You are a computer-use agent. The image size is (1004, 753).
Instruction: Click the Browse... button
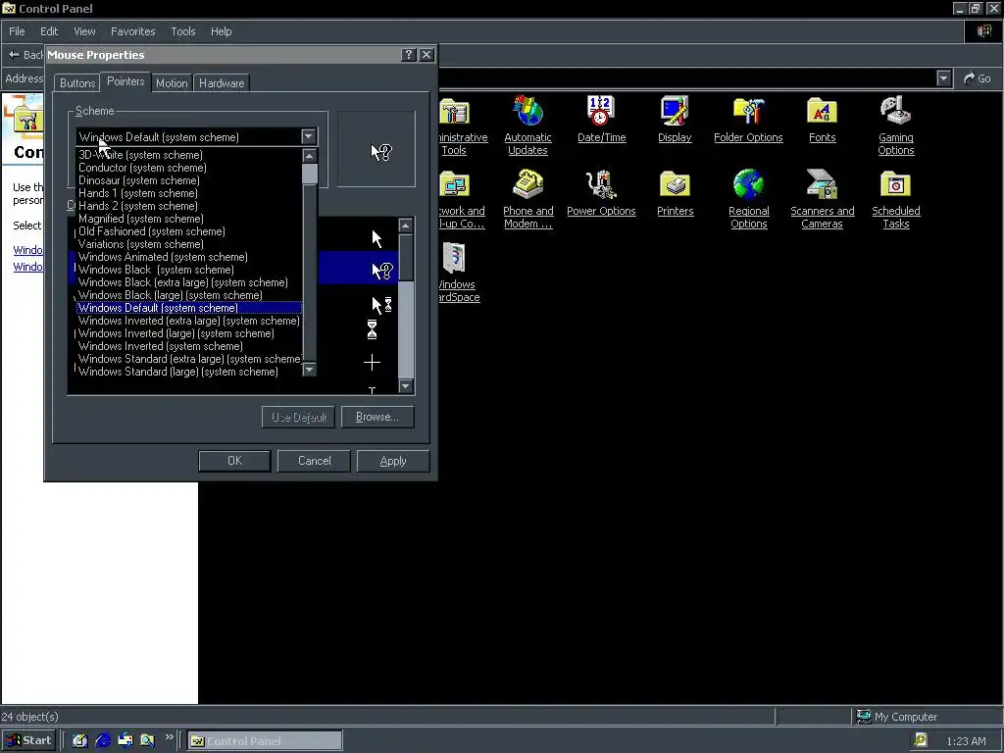[377, 417]
